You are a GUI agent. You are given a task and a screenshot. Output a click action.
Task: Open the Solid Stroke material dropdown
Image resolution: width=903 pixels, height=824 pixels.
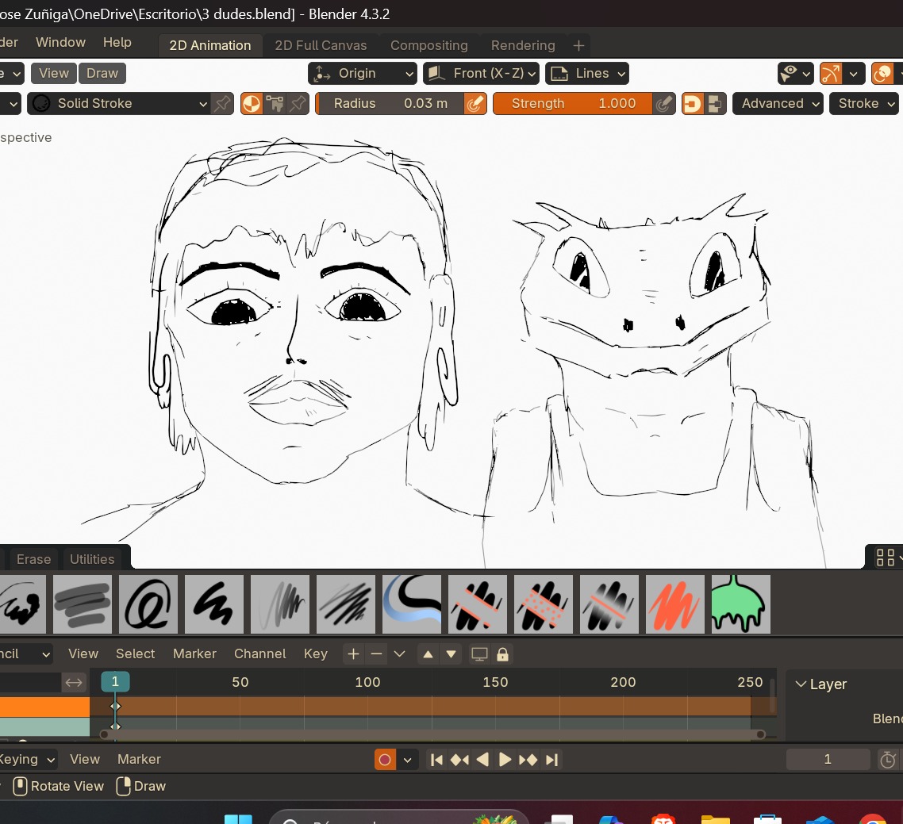[x=119, y=104]
